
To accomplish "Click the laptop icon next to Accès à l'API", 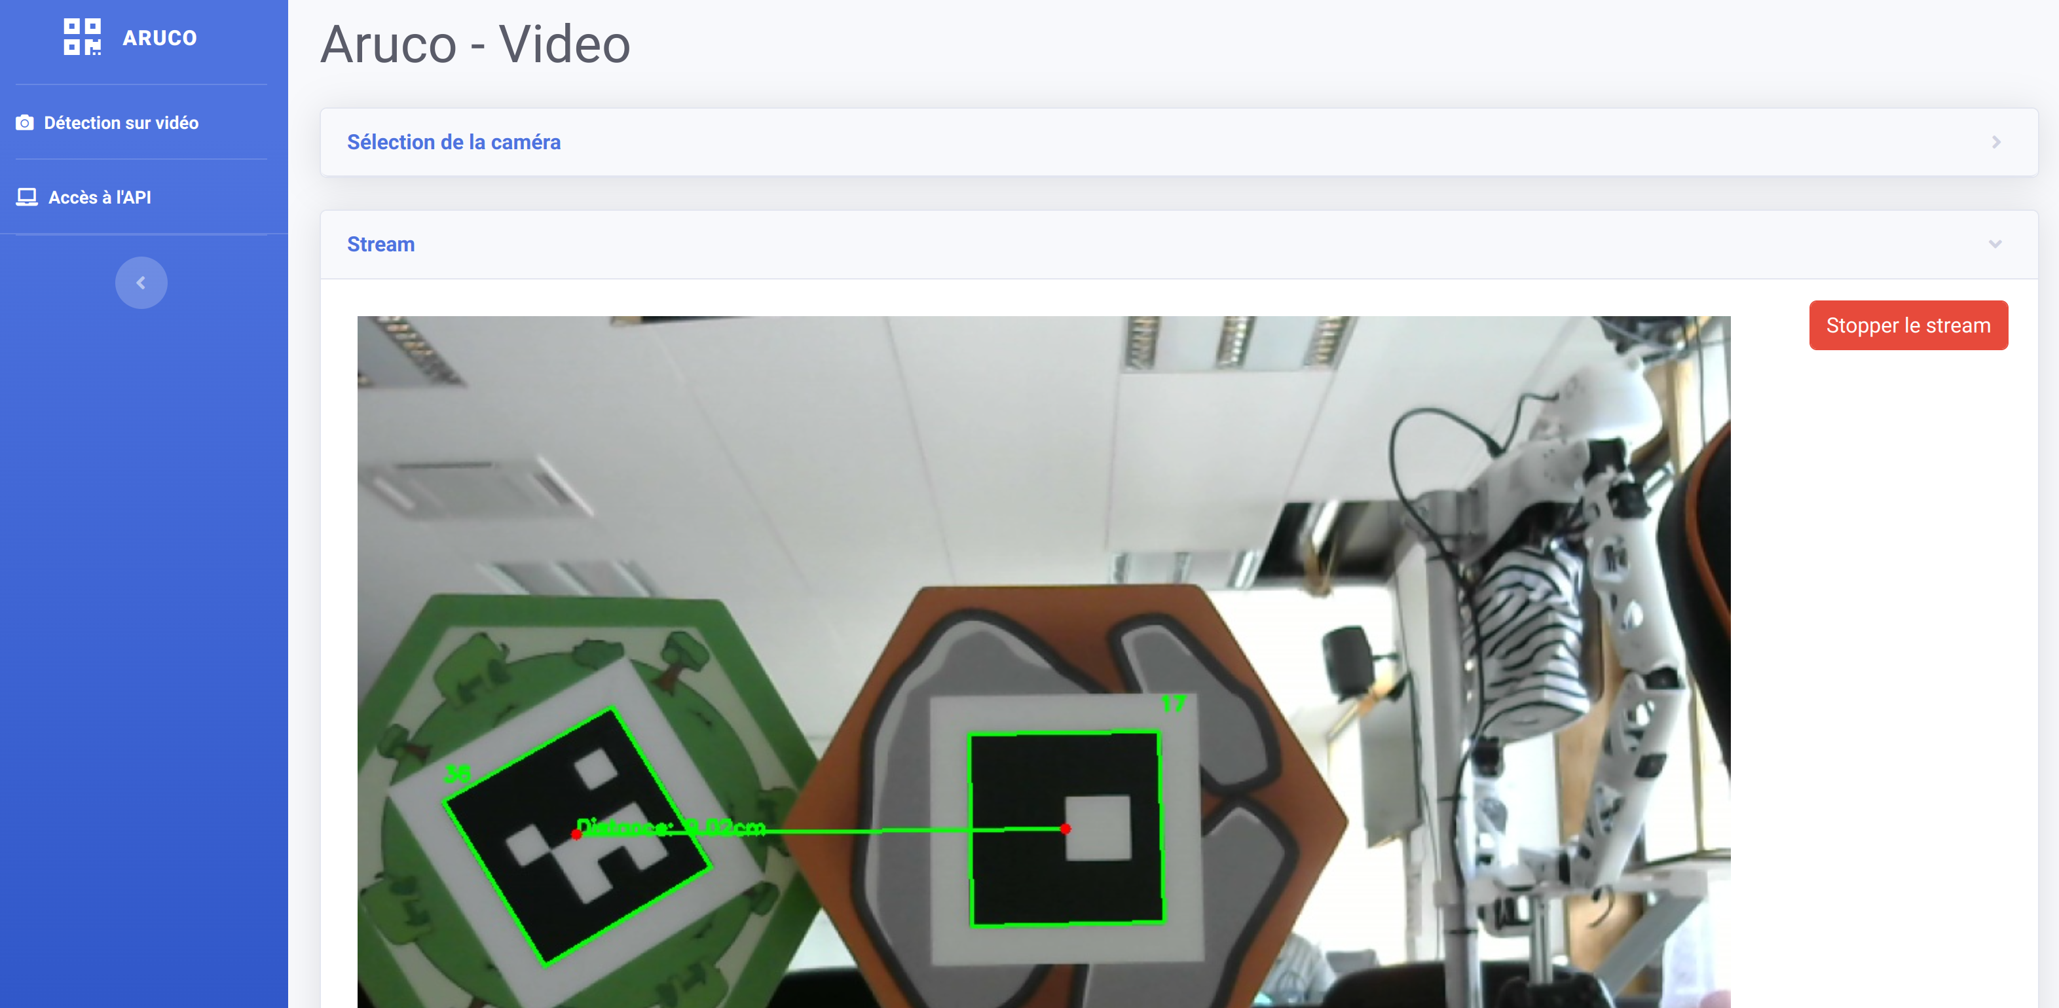I will pyautogui.click(x=26, y=196).
